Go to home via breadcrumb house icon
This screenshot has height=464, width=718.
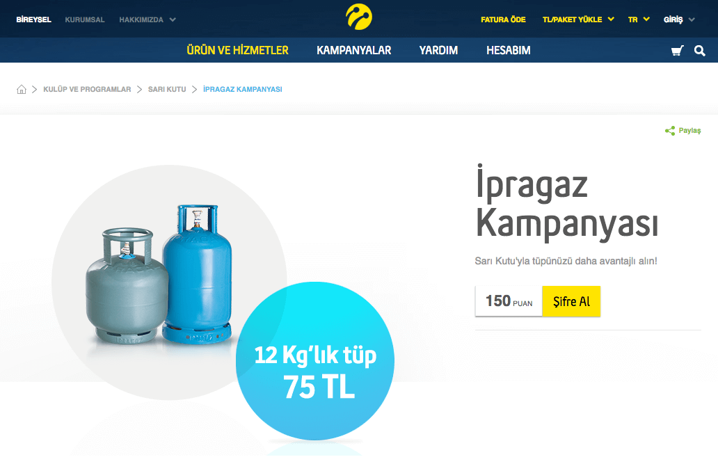pos(22,89)
